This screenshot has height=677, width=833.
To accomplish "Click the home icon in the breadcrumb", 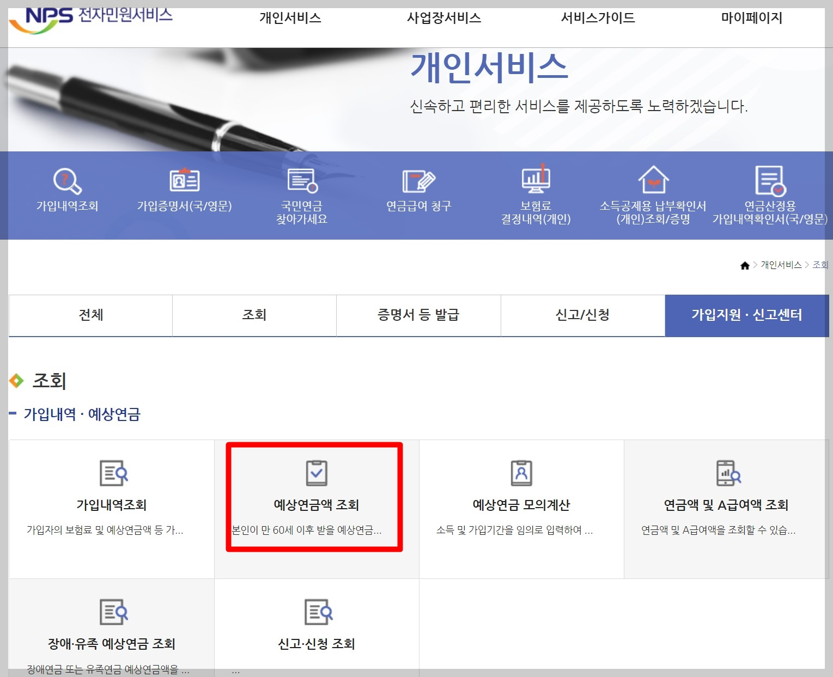I will 745,265.
